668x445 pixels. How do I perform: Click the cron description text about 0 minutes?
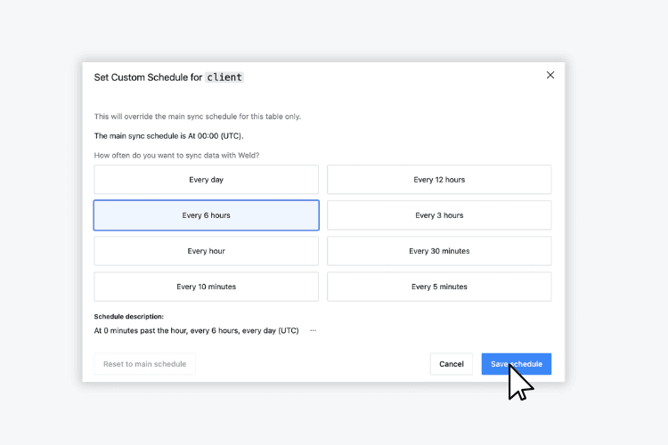[196, 330]
